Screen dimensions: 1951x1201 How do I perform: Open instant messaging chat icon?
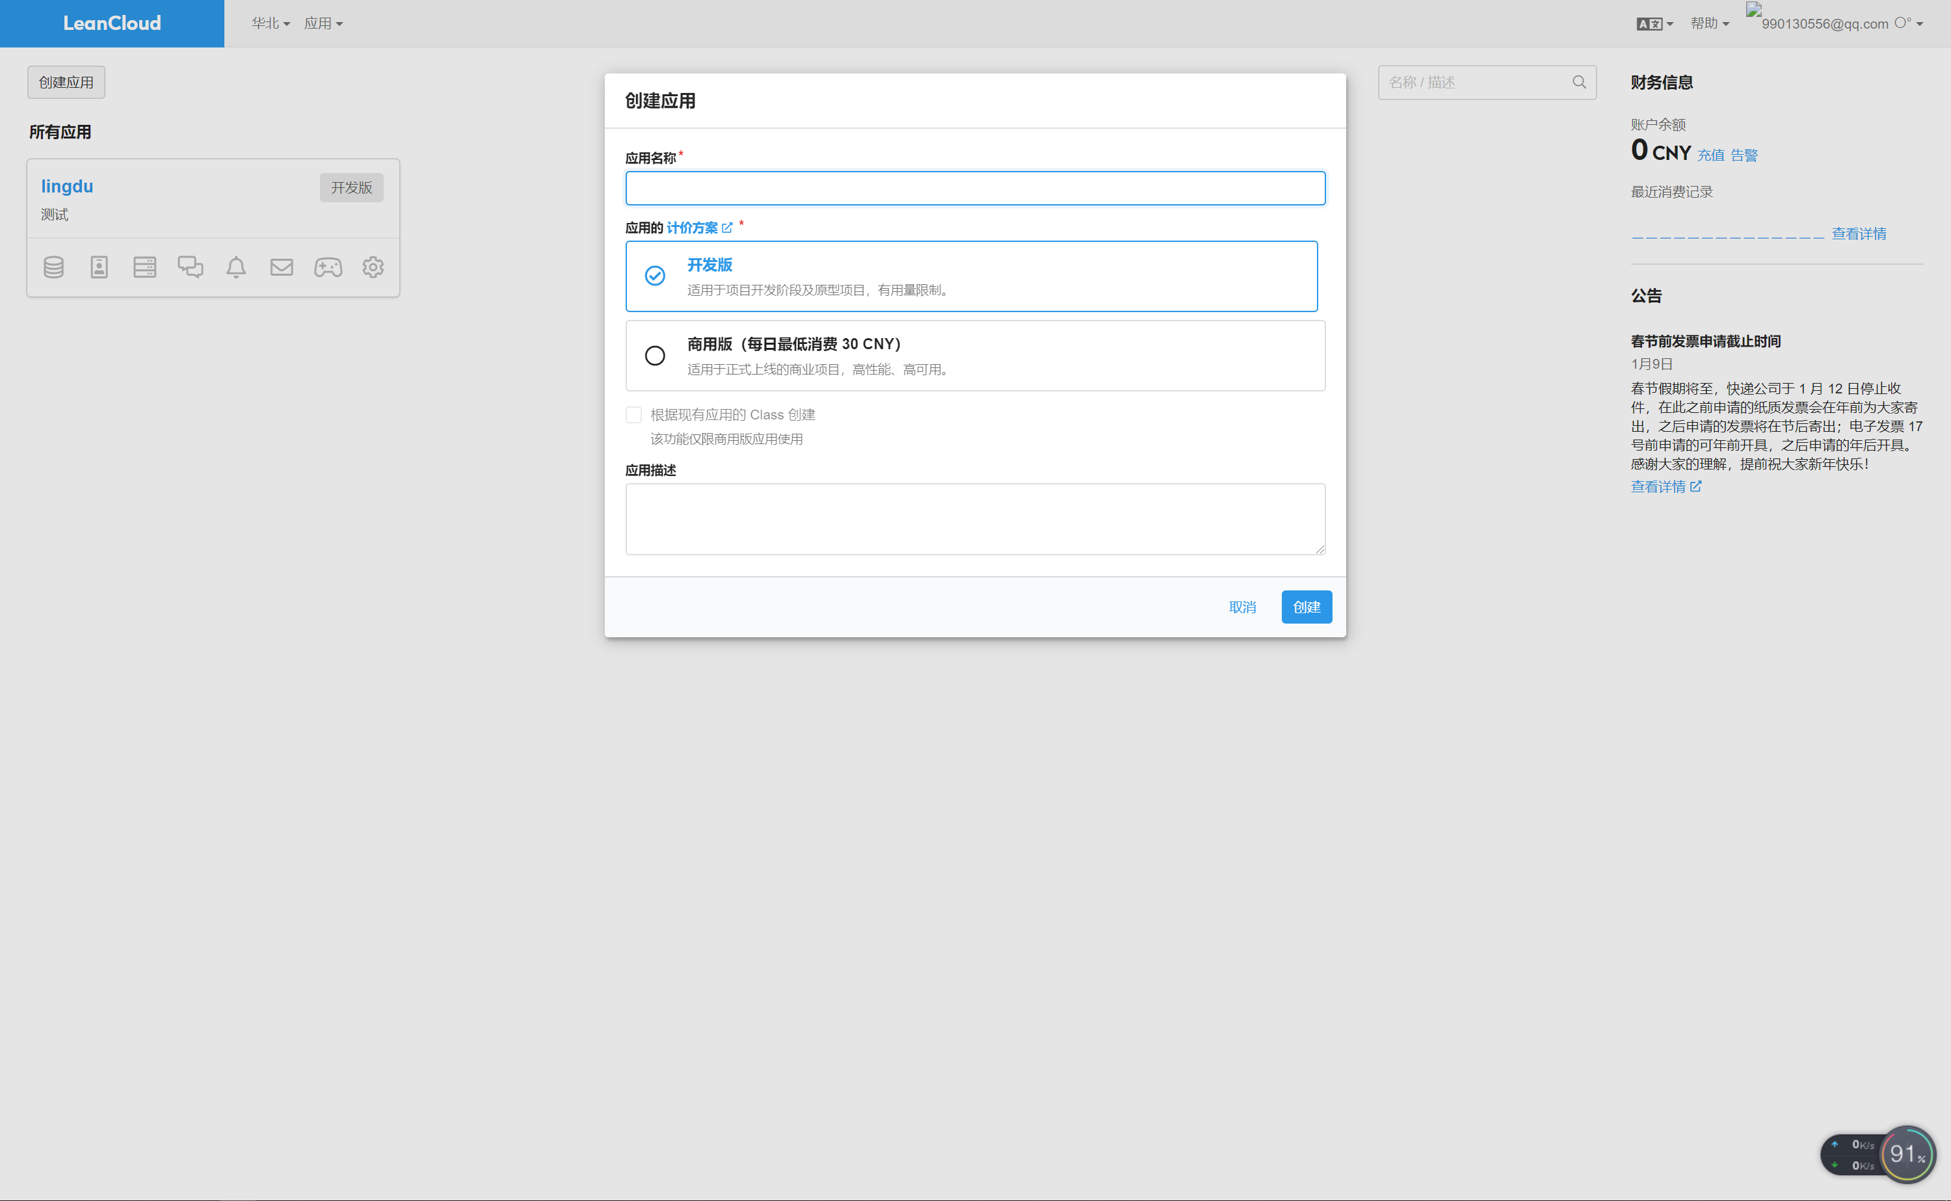pyautogui.click(x=191, y=267)
